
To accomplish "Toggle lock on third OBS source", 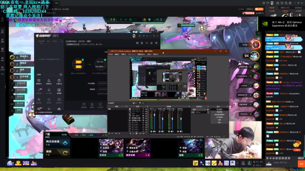I will [x=146, y=113].
